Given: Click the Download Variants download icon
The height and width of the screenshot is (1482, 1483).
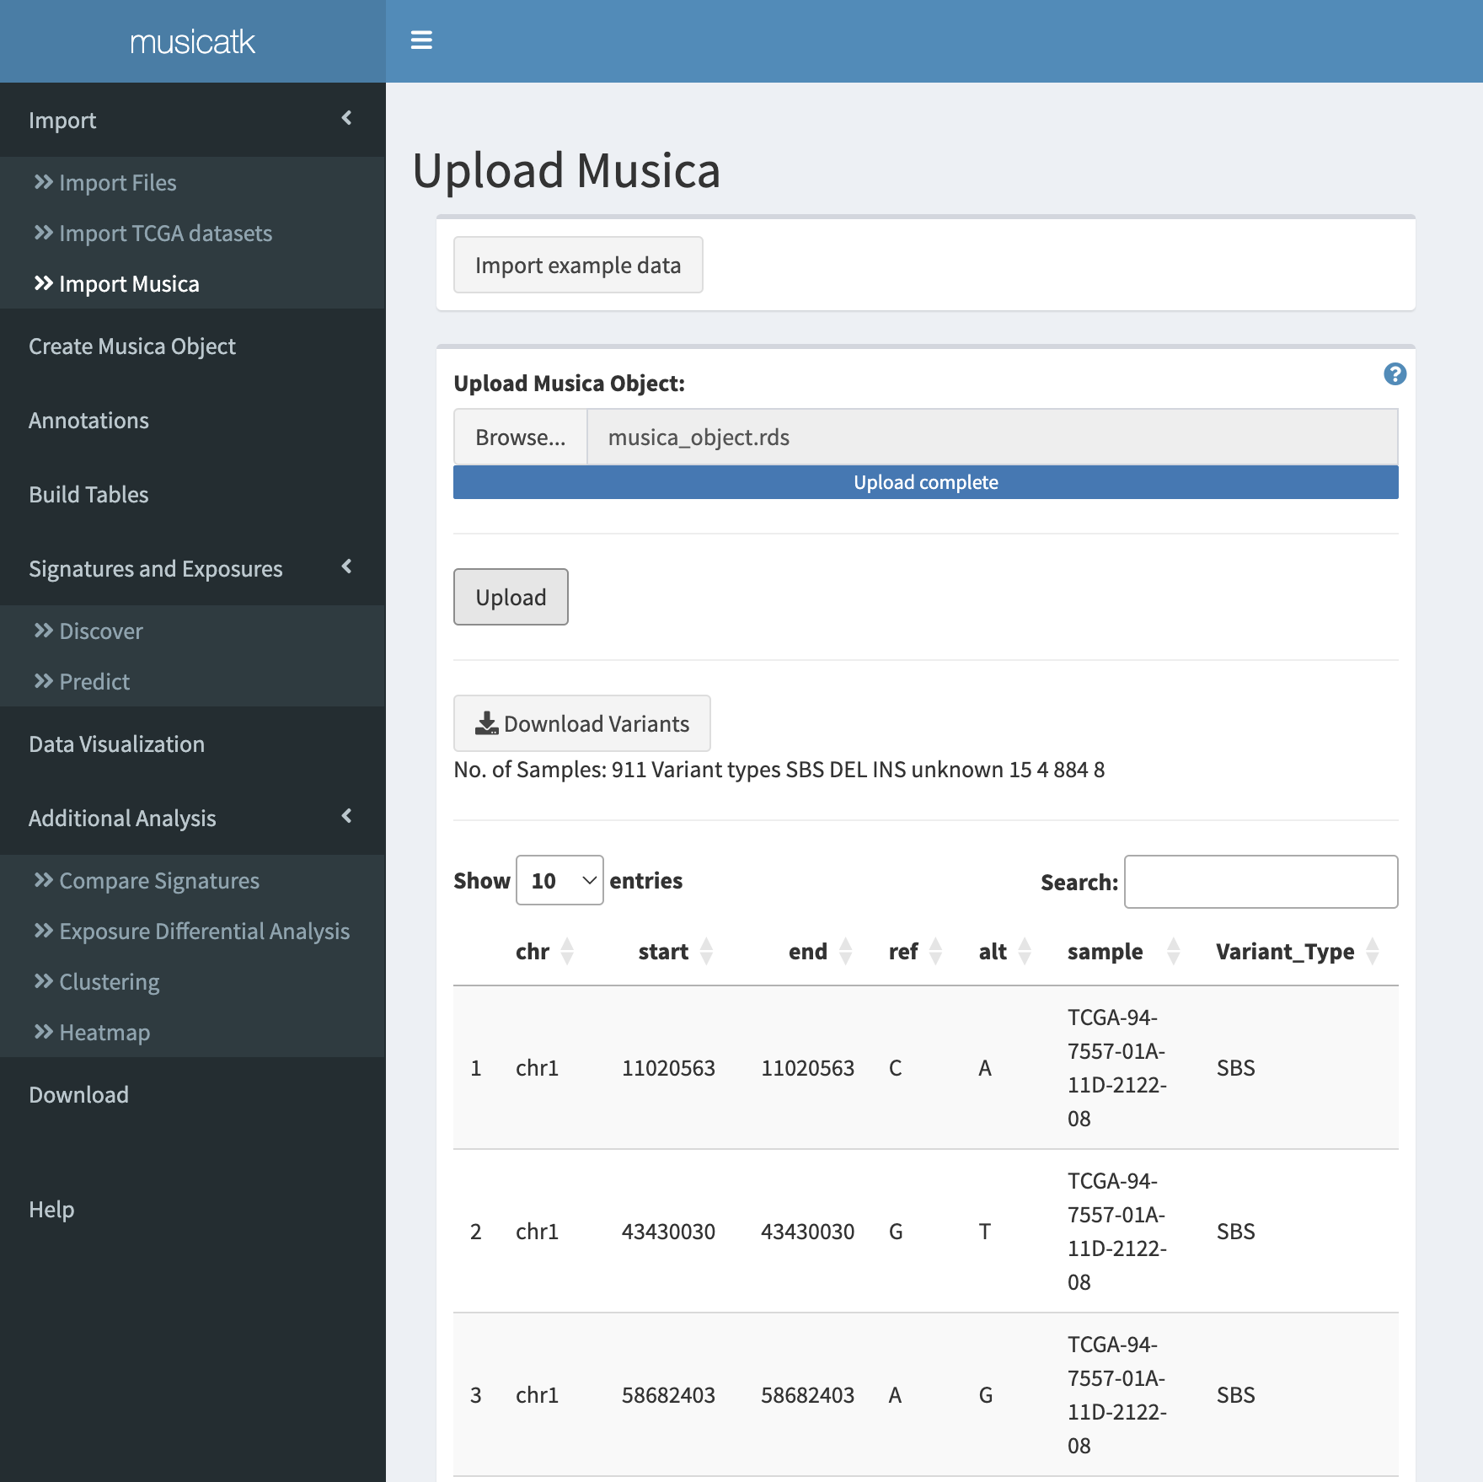Looking at the screenshot, I should 485,722.
